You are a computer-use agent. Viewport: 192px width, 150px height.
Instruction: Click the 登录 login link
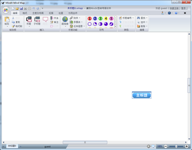(x=183, y=8)
